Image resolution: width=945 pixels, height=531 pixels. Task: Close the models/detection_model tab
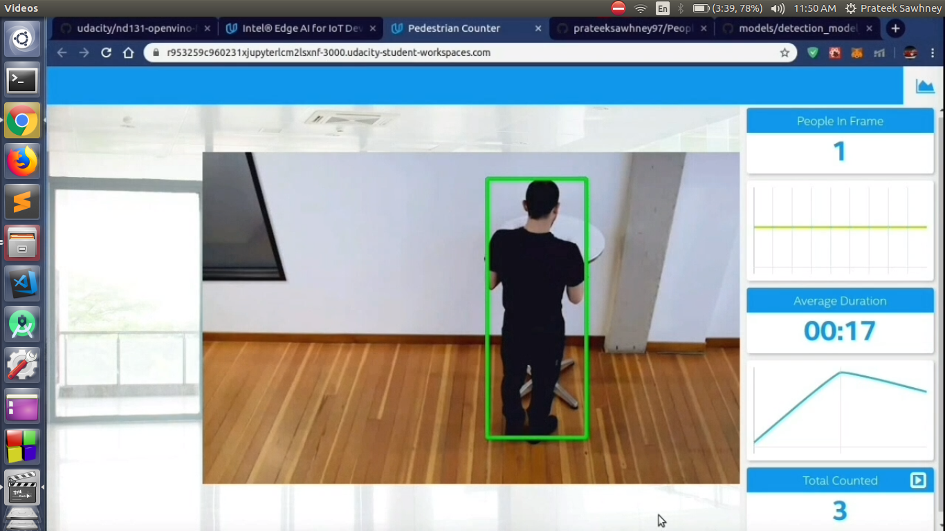870,28
